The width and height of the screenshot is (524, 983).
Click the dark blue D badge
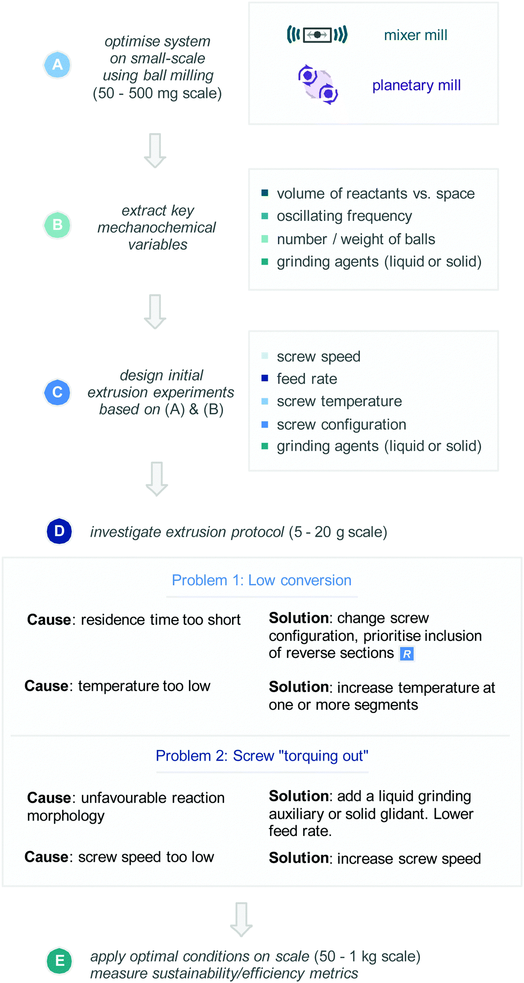59,531
